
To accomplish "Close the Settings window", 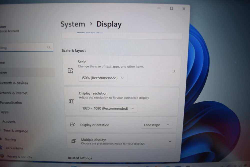I will coord(184,9).
